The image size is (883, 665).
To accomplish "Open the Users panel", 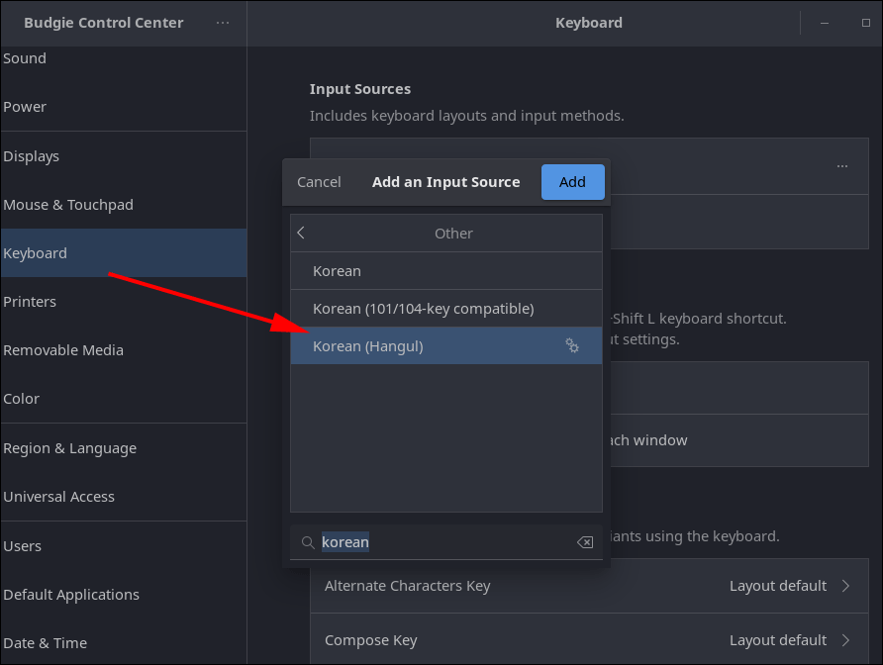I will click(124, 546).
